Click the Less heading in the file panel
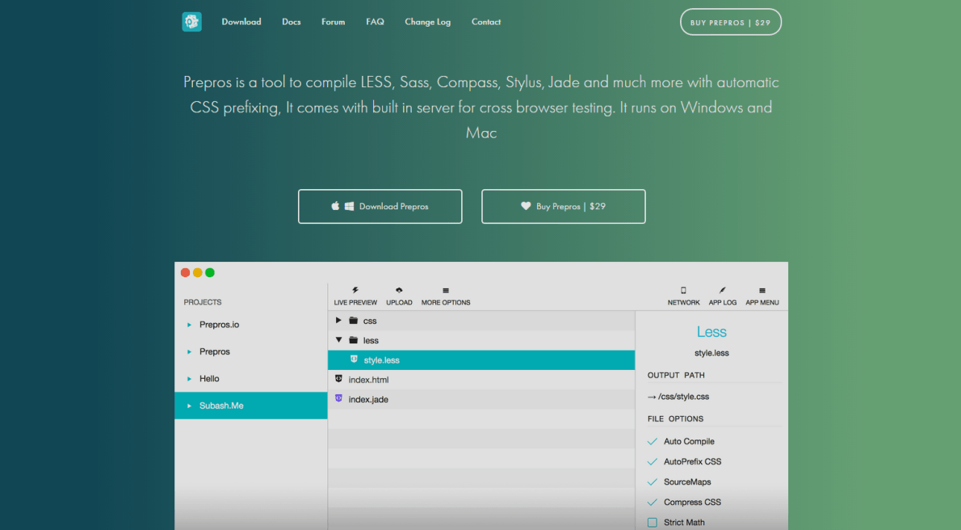The image size is (961, 530). point(711,332)
